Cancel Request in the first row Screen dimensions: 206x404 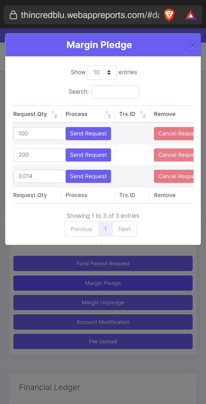click(x=174, y=133)
